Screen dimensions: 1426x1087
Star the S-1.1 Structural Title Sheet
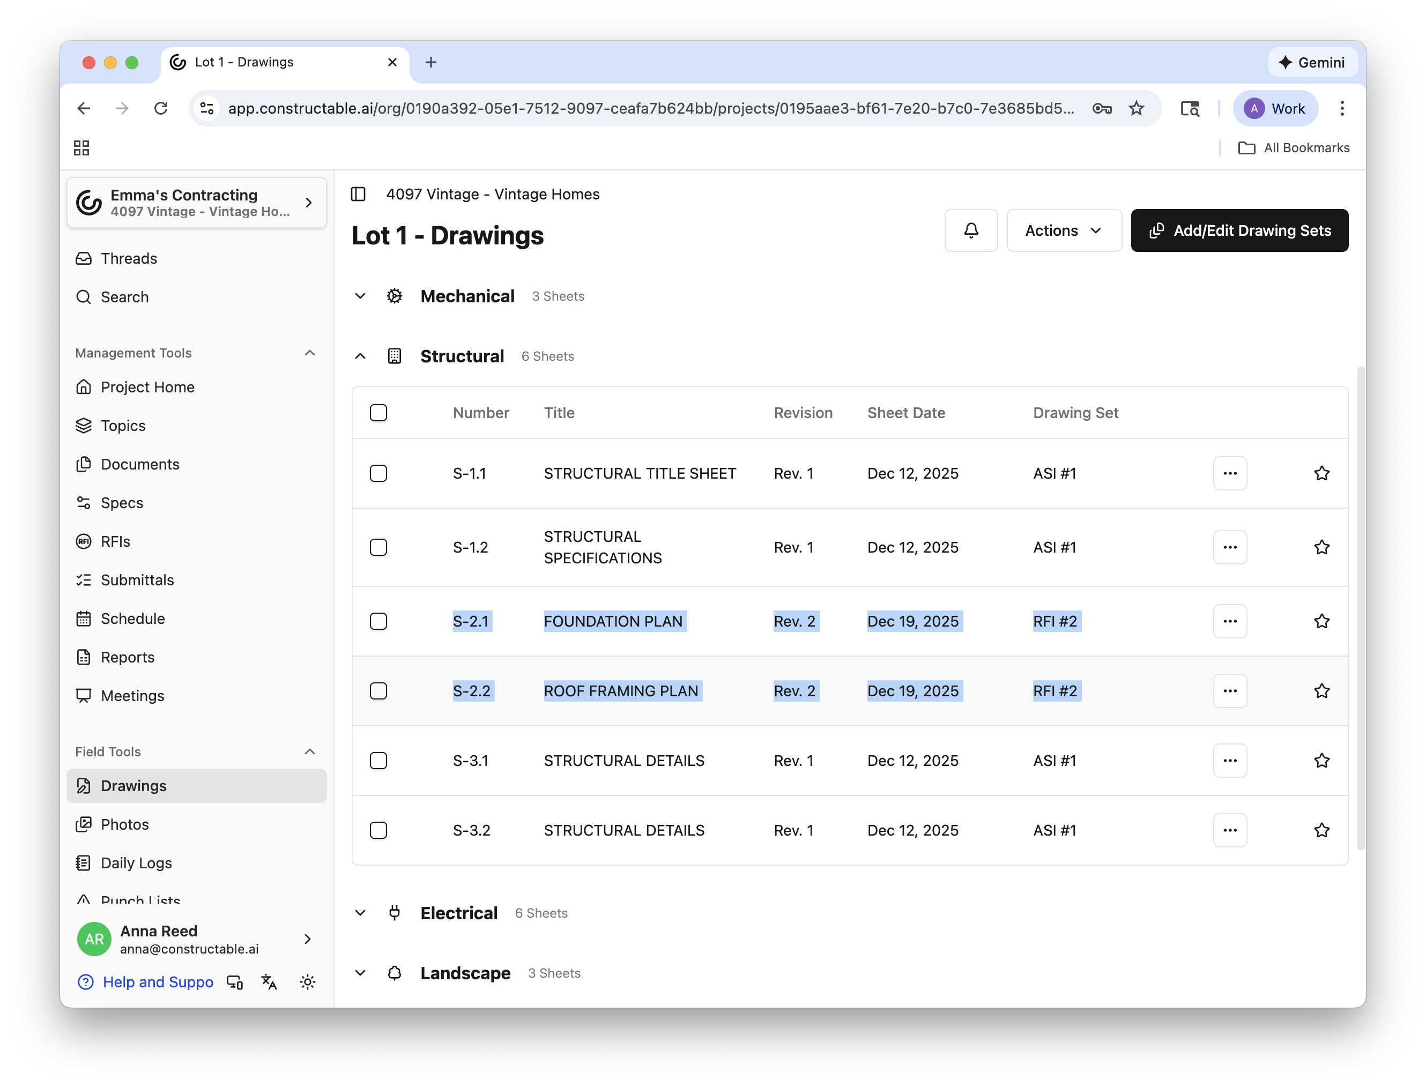click(x=1321, y=473)
